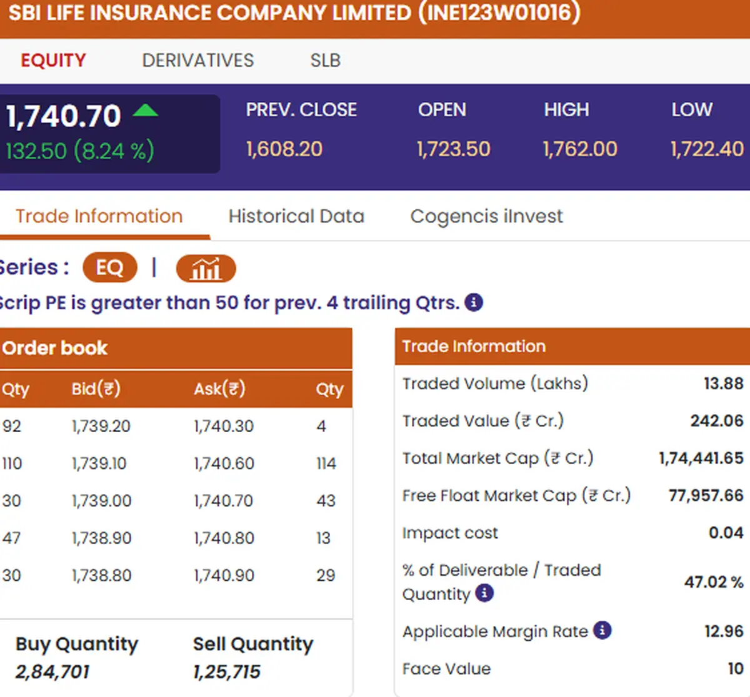Click ask price 1,740.80
This screenshot has height=697, width=750.
(224, 538)
